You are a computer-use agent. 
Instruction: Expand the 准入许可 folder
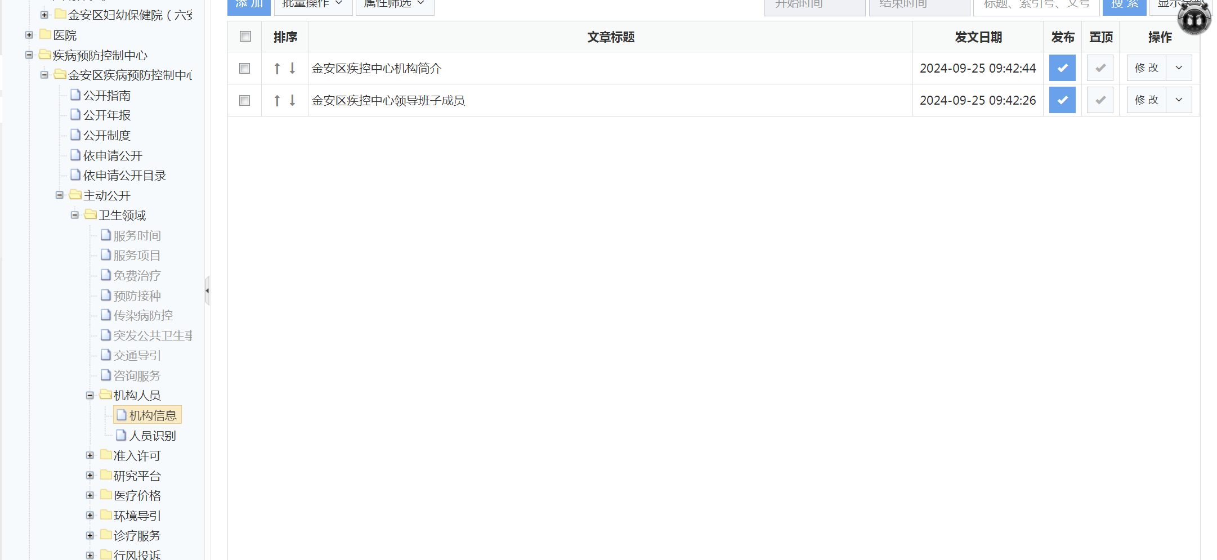(x=90, y=455)
